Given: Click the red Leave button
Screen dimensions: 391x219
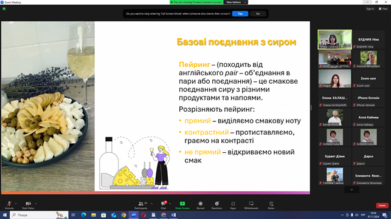Looking at the screenshot, I should 382,205.
